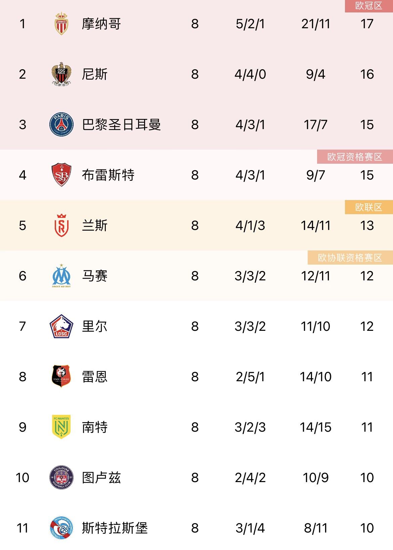Select the LOSC Lille crest
393x550 pixels.
coord(61,326)
